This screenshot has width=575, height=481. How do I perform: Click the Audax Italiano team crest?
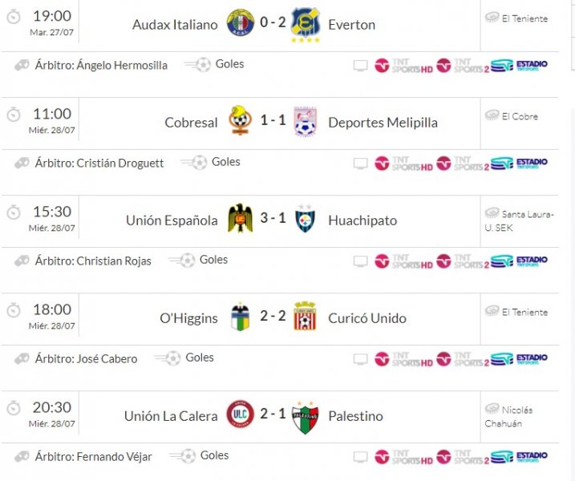click(x=240, y=24)
